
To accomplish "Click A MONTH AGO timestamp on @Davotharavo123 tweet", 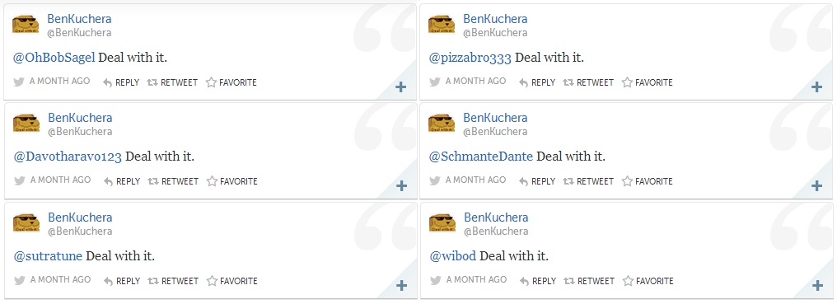I will [60, 180].
